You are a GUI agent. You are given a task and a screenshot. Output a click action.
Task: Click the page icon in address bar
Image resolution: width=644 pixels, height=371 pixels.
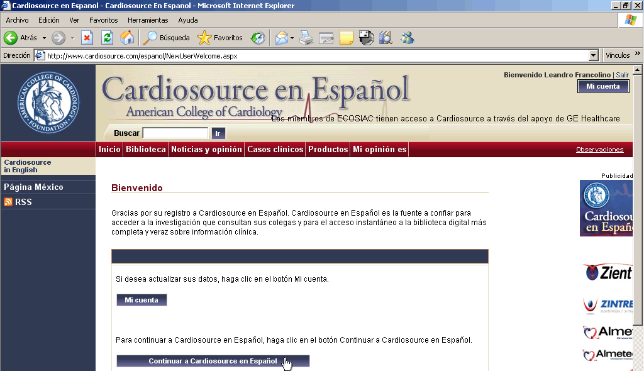40,55
